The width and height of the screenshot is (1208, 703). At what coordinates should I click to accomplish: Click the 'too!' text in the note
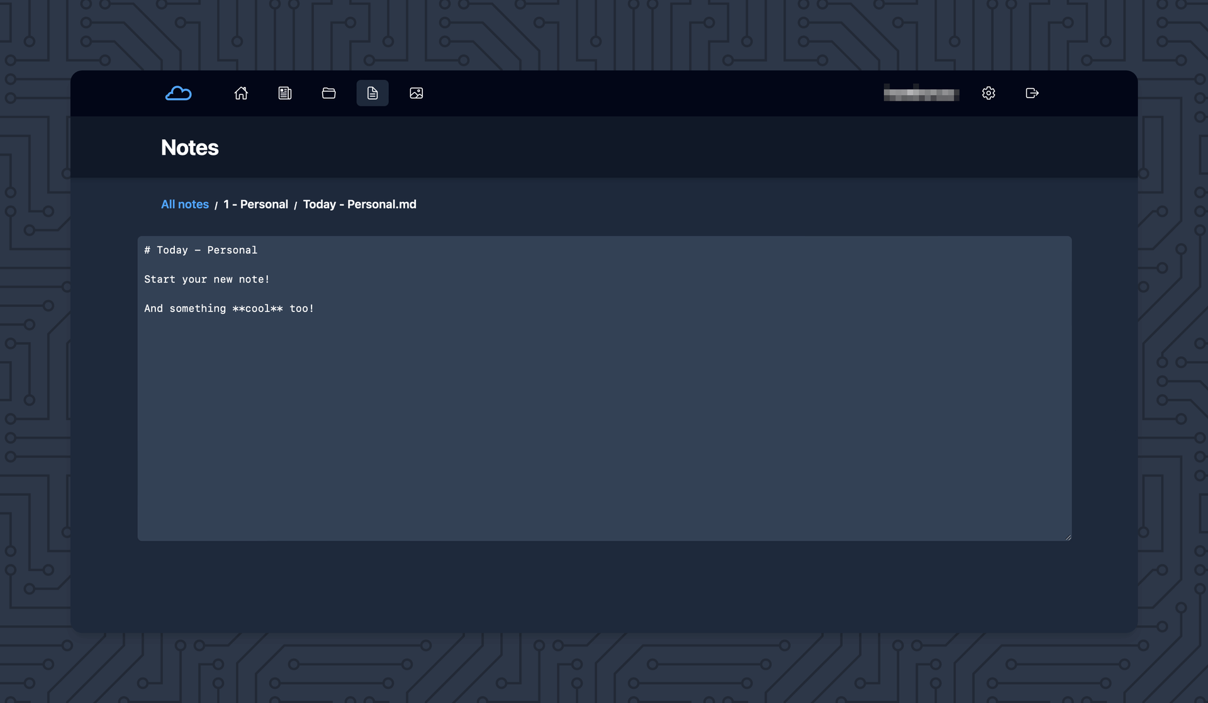[x=301, y=308]
